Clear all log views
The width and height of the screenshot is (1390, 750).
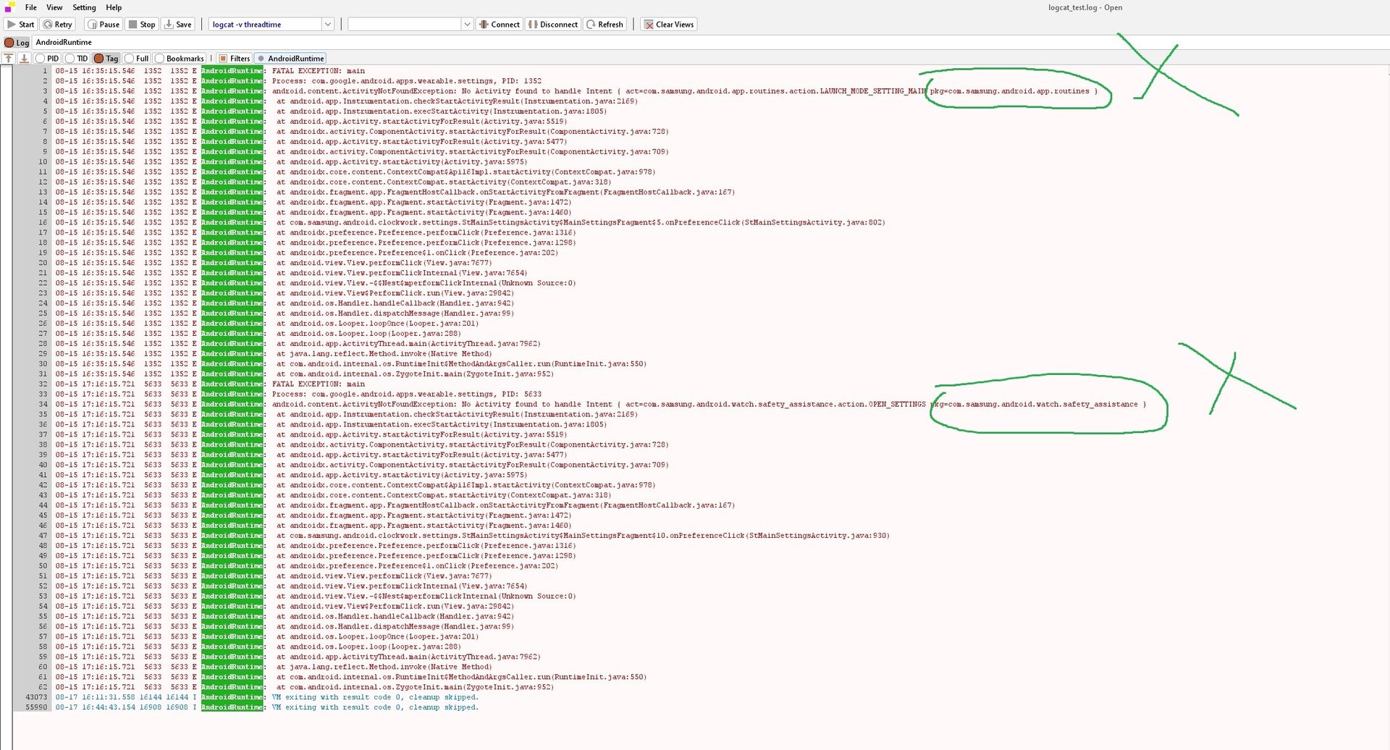(669, 25)
